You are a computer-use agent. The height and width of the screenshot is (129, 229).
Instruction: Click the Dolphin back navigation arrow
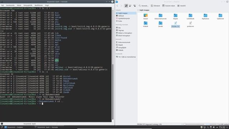click(x=117, y=6)
